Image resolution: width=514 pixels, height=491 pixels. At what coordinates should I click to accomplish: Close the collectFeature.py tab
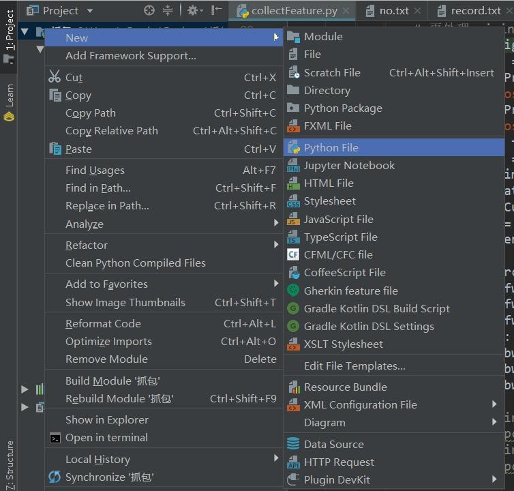point(346,10)
